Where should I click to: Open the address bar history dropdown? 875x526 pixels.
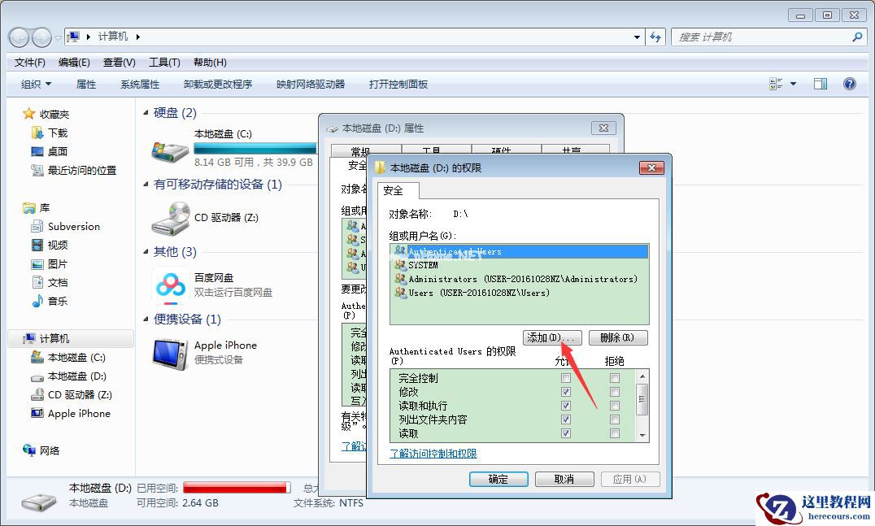(638, 37)
